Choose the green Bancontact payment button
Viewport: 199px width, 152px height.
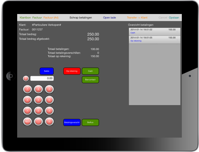tap(90, 80)
